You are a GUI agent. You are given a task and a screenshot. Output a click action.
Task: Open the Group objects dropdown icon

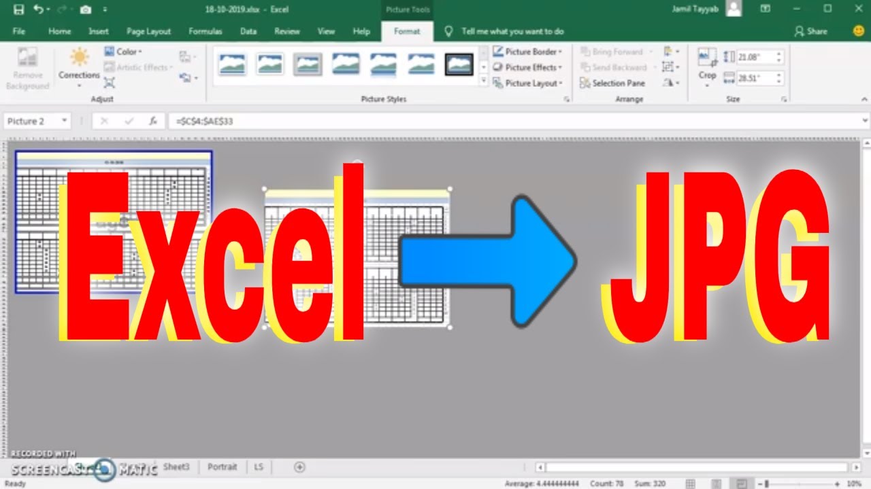click(x=671, y=67)
